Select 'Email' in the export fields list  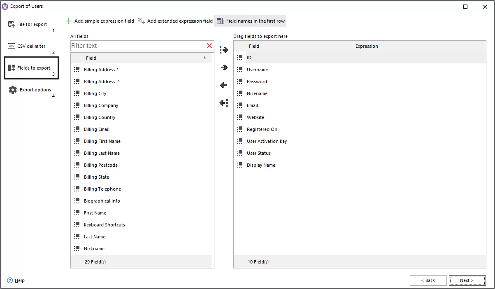click(x=252, y=105)
